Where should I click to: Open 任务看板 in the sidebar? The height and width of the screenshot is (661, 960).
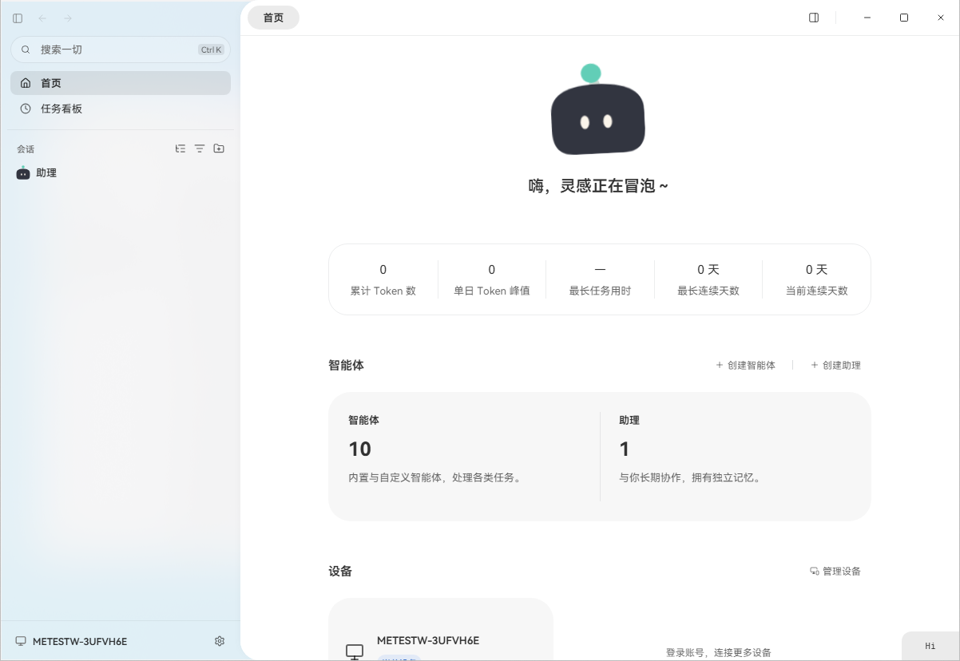(121, 109)
